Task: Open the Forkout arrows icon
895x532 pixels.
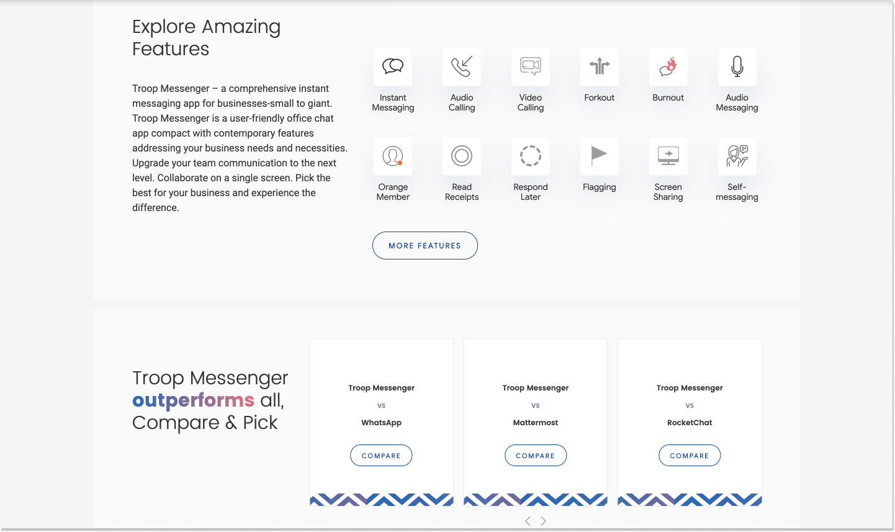Action: pos(600,66)
